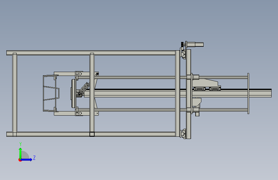Click the "Z" axis label
The width and height of the screenshot is (278, 180).
point(34,158)
